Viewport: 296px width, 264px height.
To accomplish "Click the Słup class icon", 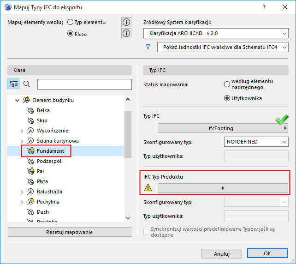I will point(30,120).
